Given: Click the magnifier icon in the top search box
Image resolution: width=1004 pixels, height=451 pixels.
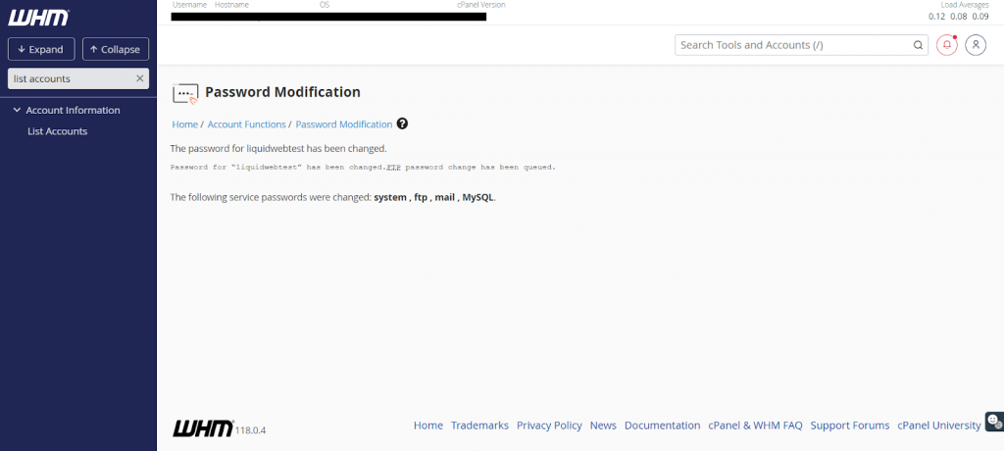Looking at the screenshot, I should tap(918, 45).
